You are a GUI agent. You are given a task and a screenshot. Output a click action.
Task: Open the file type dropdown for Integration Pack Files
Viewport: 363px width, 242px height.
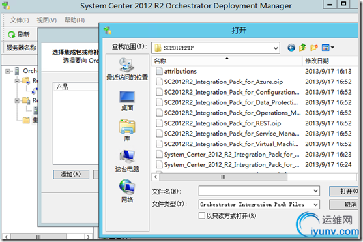[x=315, y=204]
